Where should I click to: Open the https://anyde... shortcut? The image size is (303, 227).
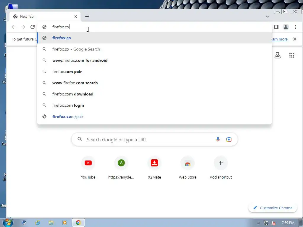[121, 168]
